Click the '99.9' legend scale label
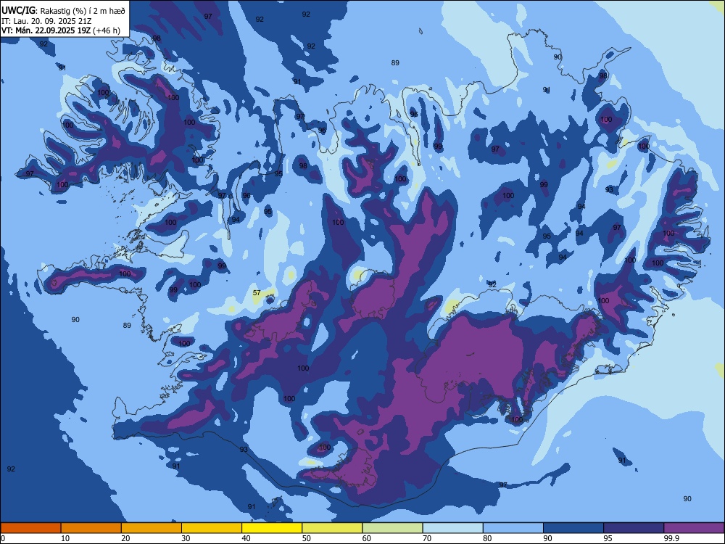Image resolution: width=725 pixels, height=544 pixels. tap(671, 538)
